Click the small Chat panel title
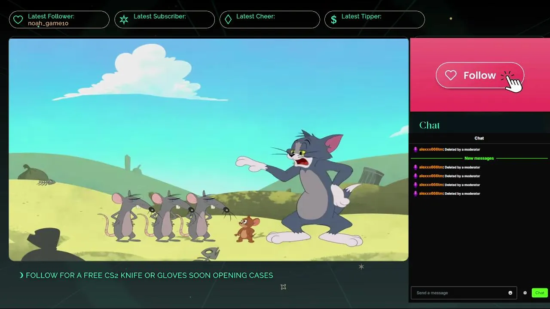Screen dimensions: 550x309 tap(479, 138)
